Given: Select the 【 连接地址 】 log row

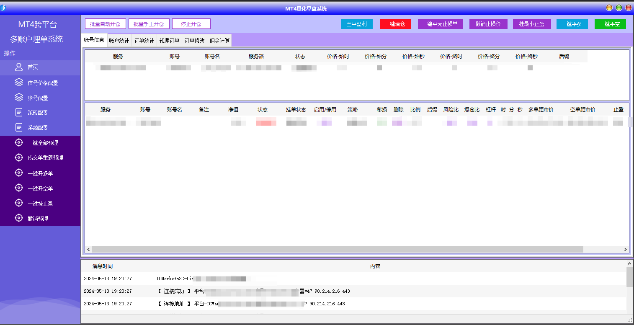Looking at the screenshot, I should 353,304.
